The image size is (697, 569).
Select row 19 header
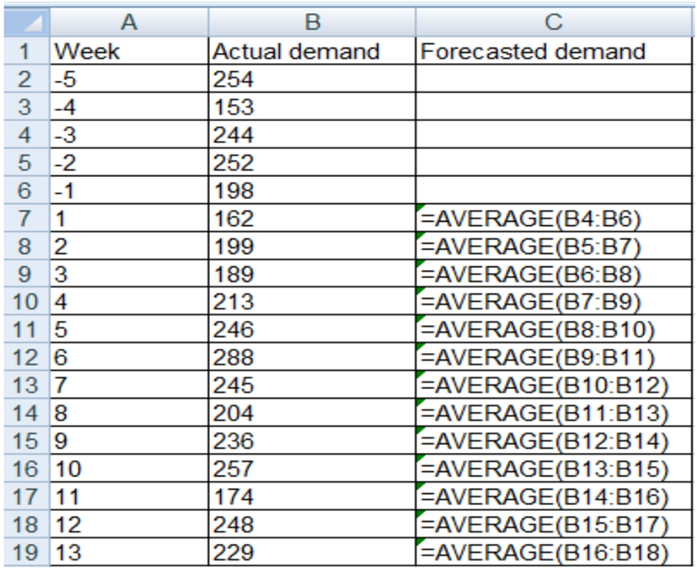(26, 554)
